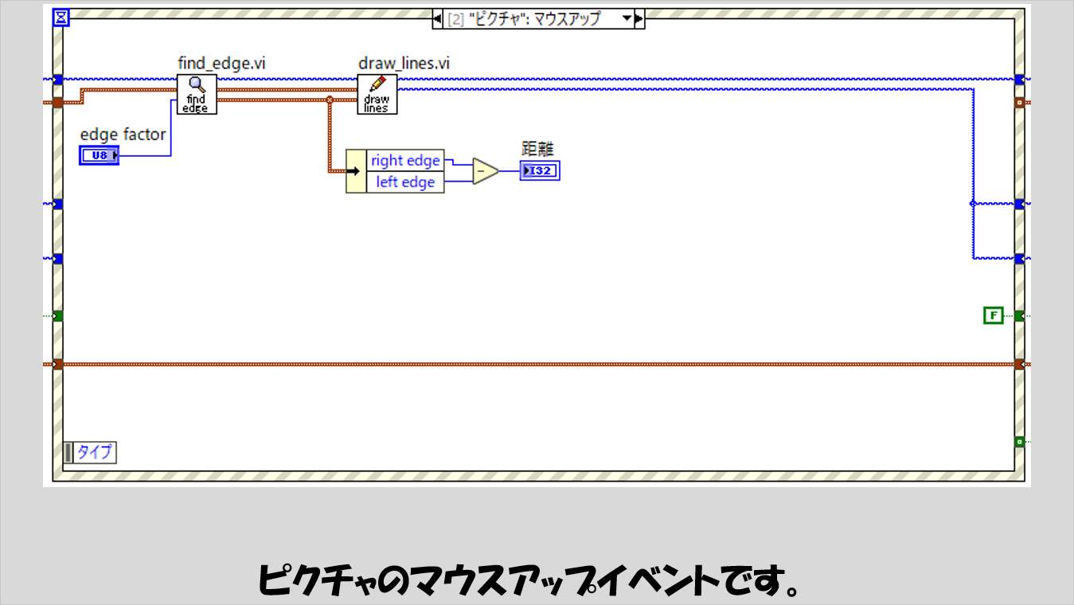Go to next event case arrow

640,18
